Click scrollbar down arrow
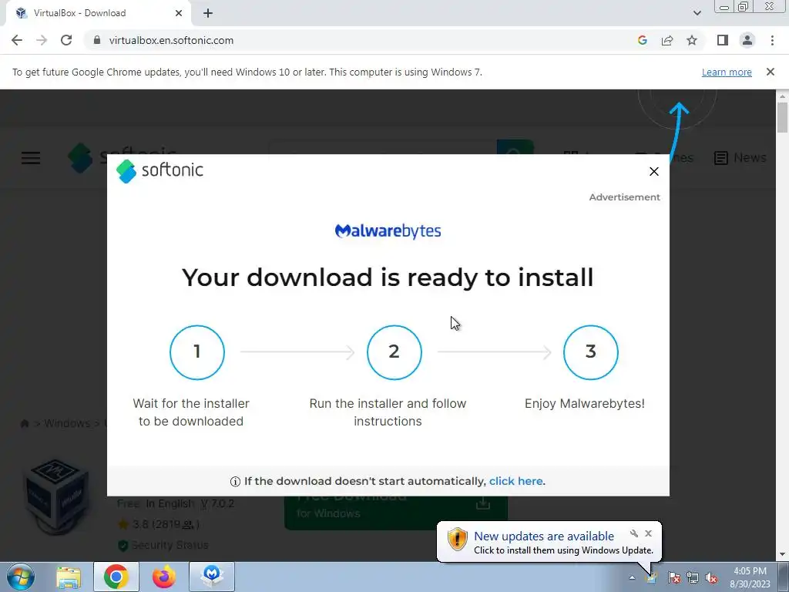This screenshot has width=789, height=592. coord(782,554)
